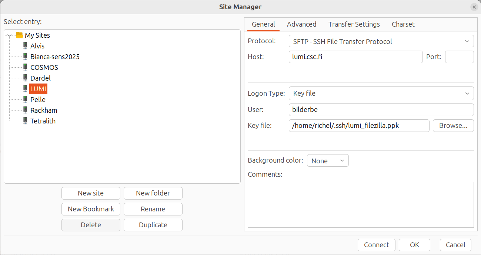Image resolution: width=481 pixels, height=255 pixels.
Task: Switch to the Advanced tab
Action: [301, 24]
